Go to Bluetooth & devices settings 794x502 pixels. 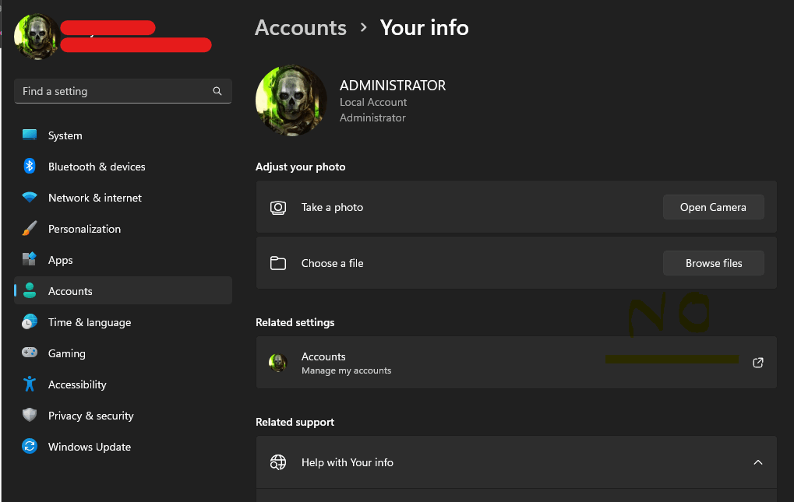coord(123,167)
